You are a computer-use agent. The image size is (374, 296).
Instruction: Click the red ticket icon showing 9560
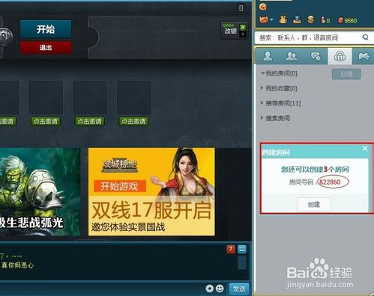pos(347,20)
